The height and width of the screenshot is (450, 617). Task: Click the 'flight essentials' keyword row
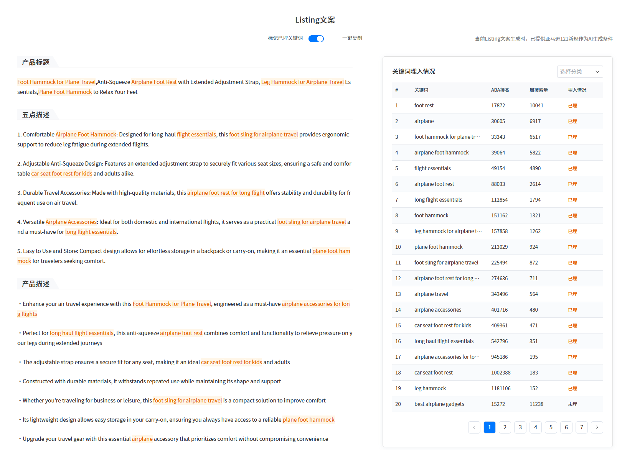498,168
